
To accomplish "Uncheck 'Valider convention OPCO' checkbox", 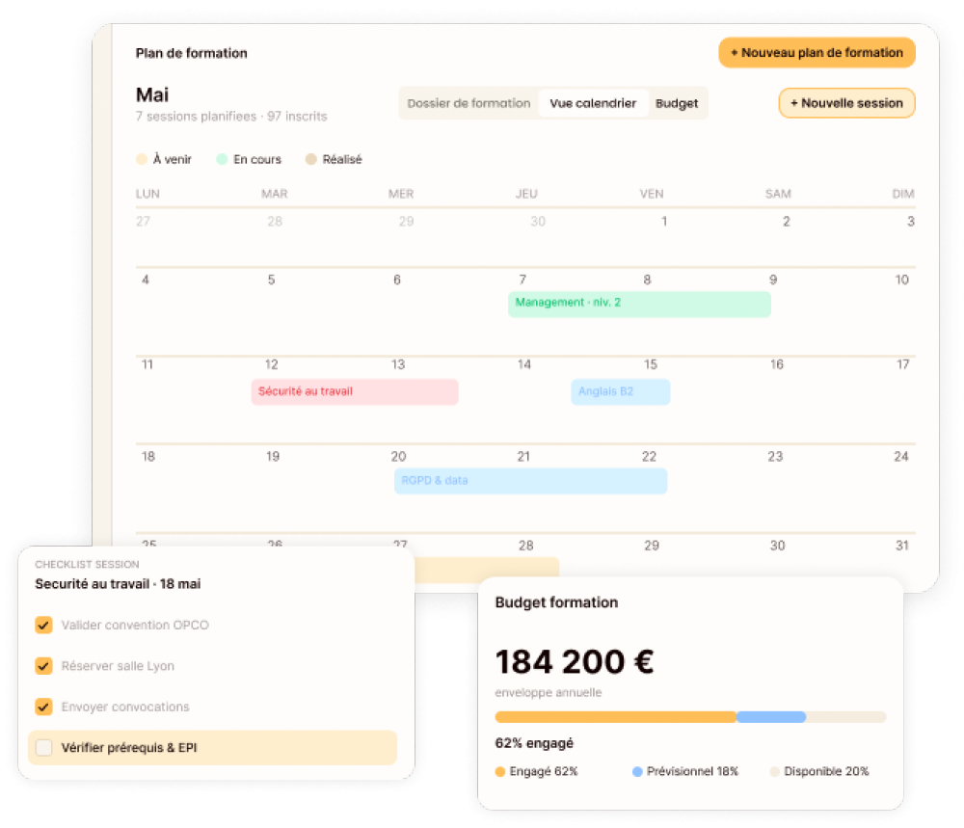I will tap(43, 626).
